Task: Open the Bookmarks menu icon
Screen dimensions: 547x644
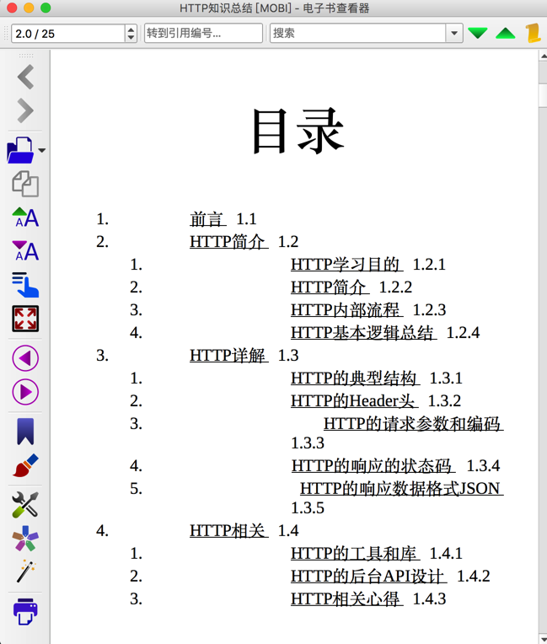Action: [25, 432]
